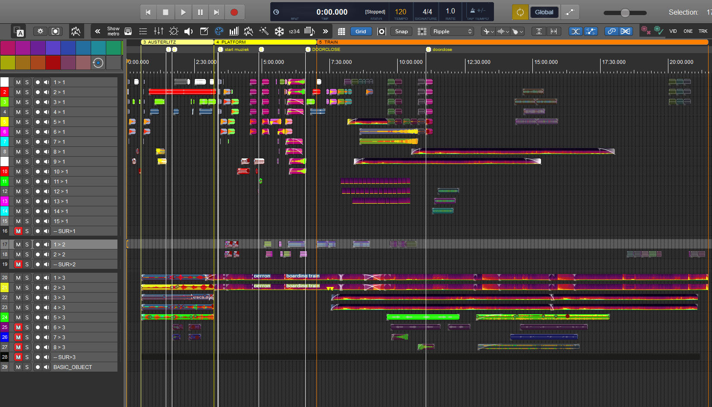Click the Record button in transport
This screenshot has width=712, height=407.
click(234, 12)
